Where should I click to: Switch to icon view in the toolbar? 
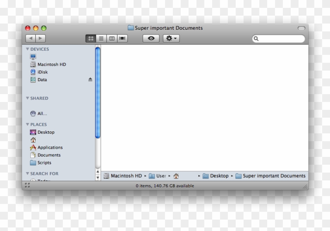(x=91, y=38)
